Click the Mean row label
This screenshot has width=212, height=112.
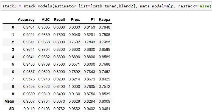click(x=9, y=101)
